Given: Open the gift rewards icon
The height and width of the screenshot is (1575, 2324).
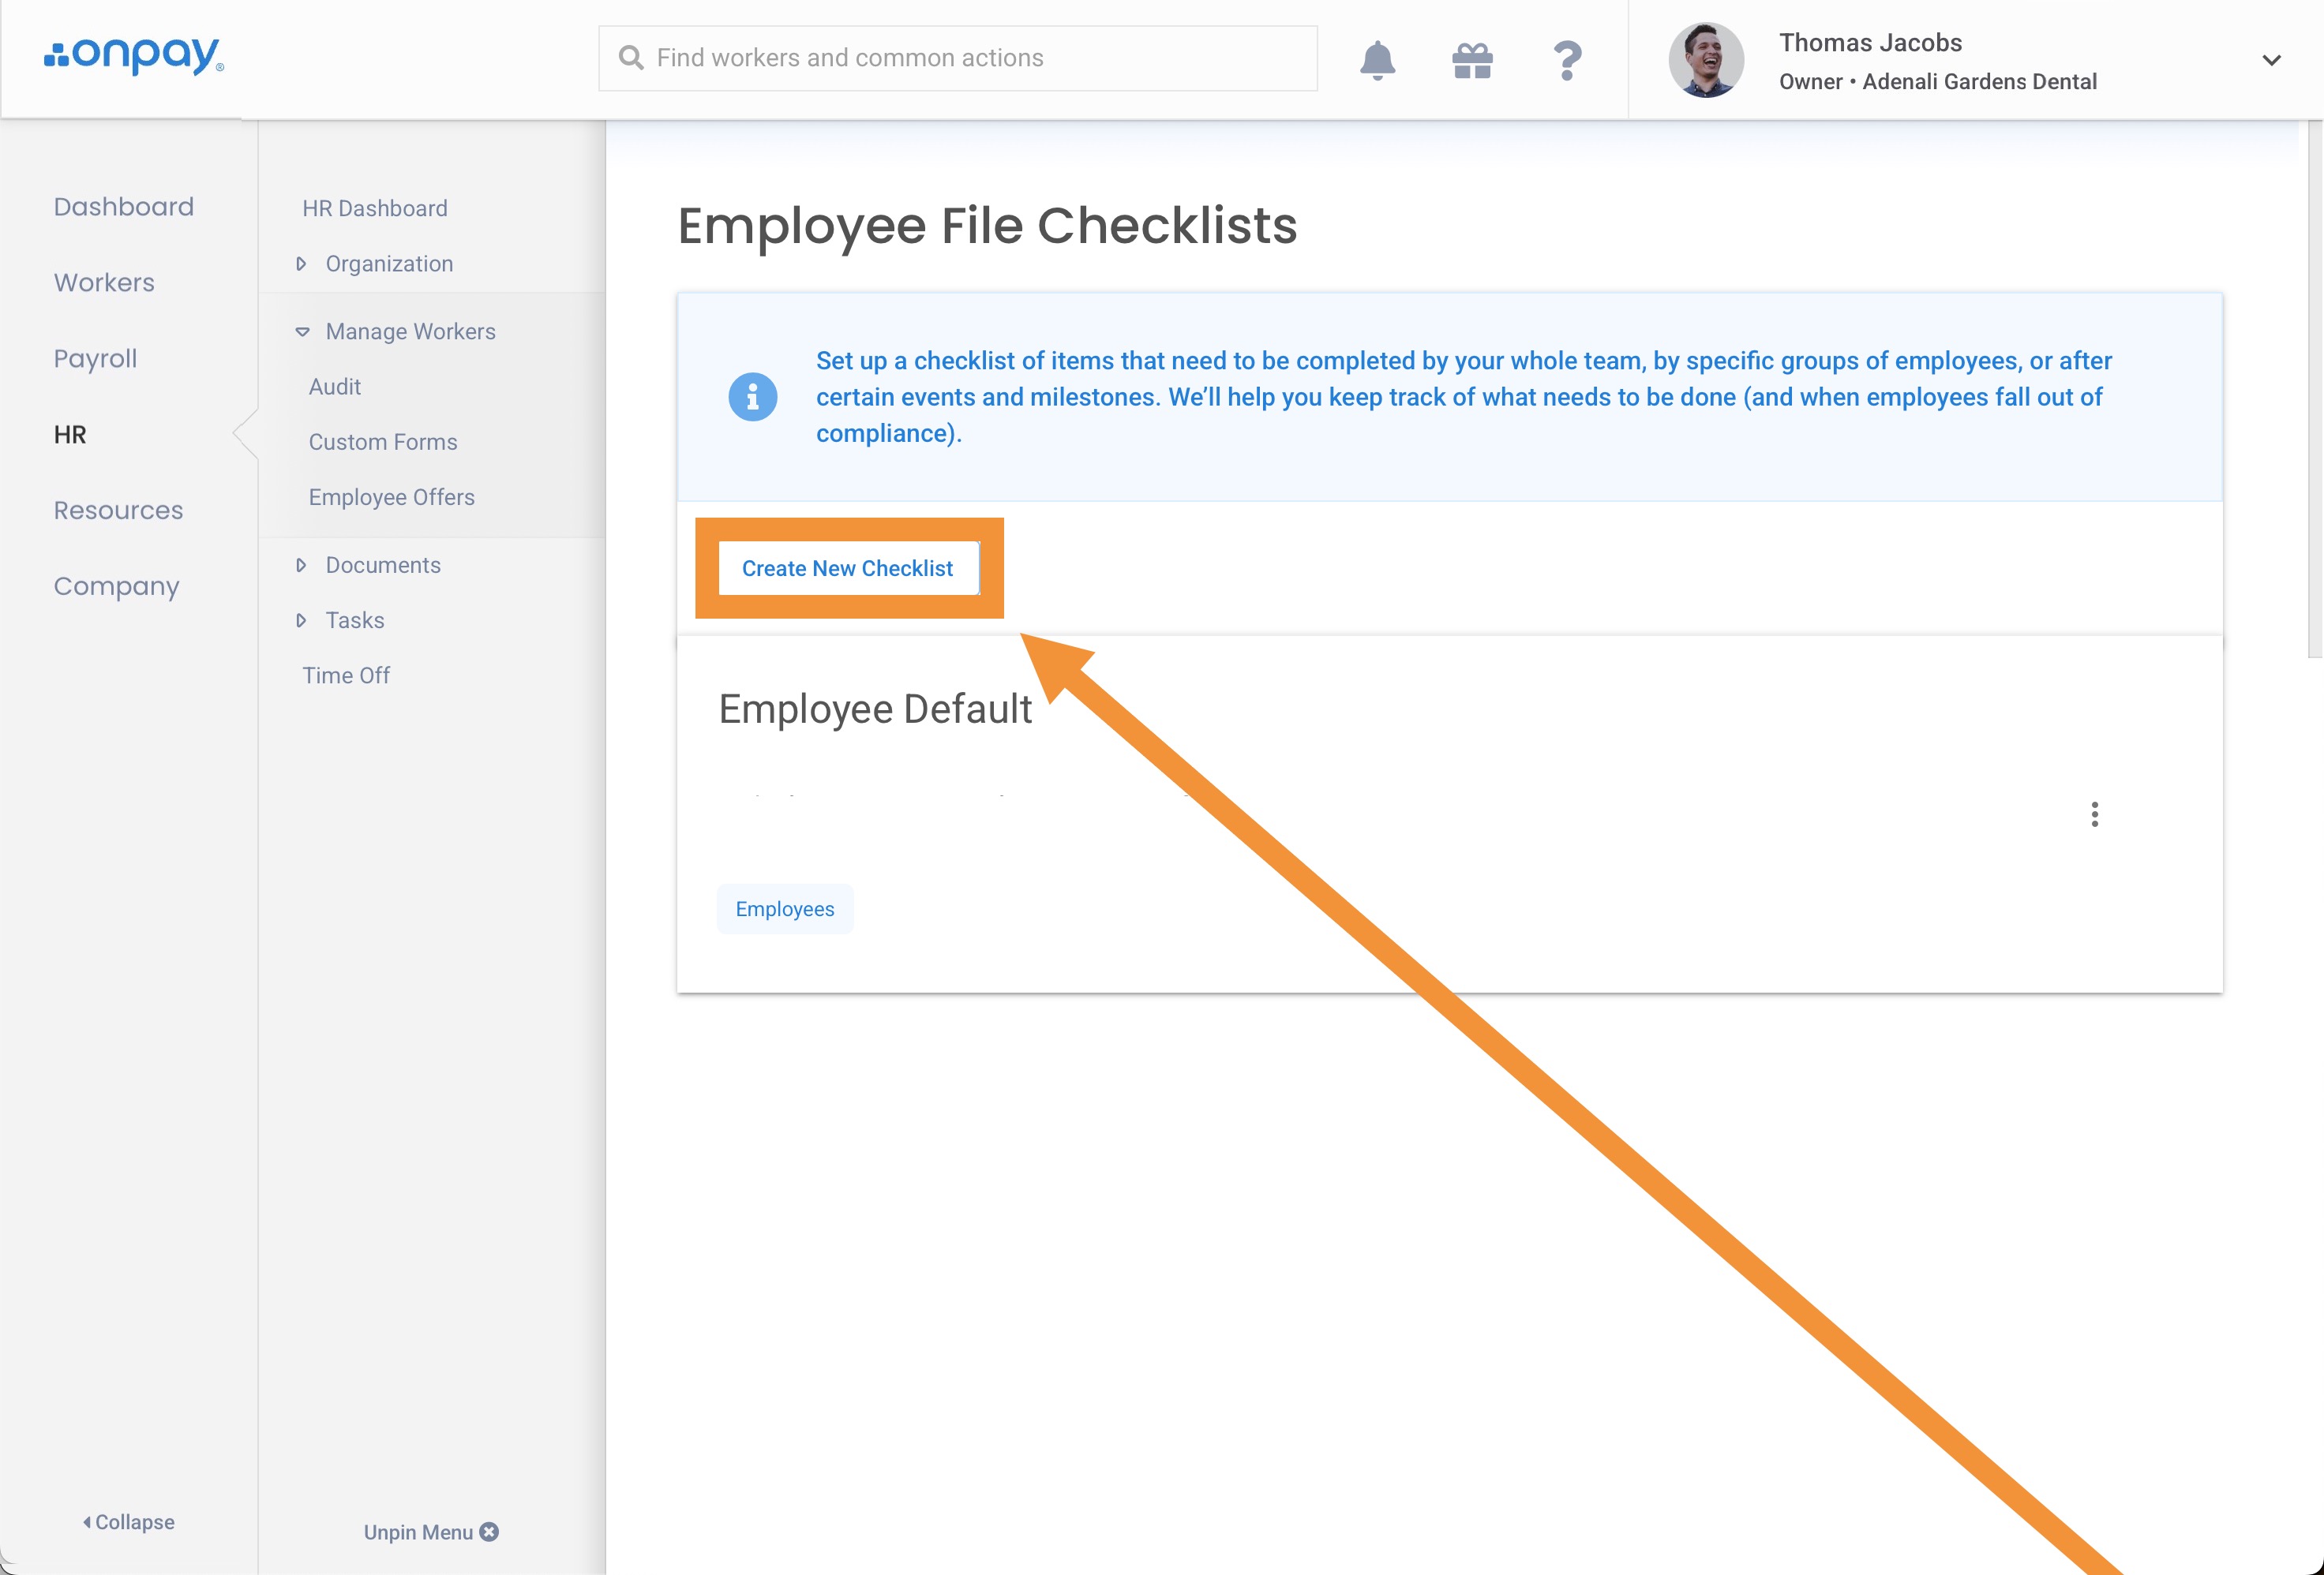Looking at the screenshot, I should coord(1472,60).
